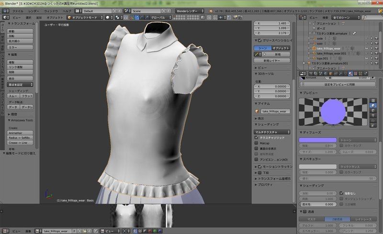
Task: Open the 3D view 追加 menu
Action: (x=39, y=18)
